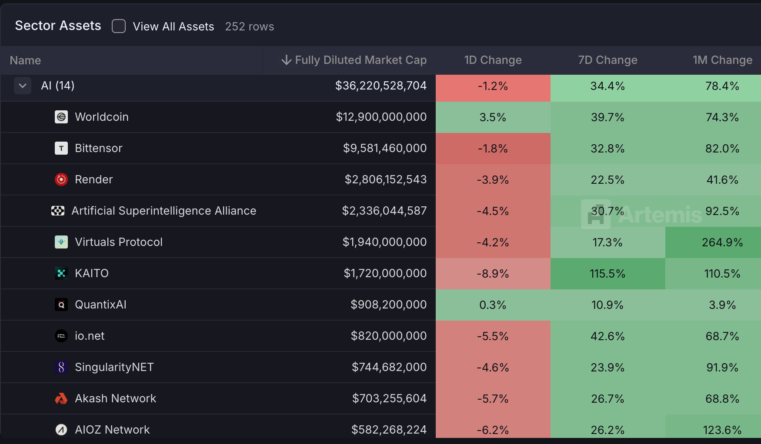
Task: Click Worldcoin market cap $12,900,000,000
Action: click(381, 117)
